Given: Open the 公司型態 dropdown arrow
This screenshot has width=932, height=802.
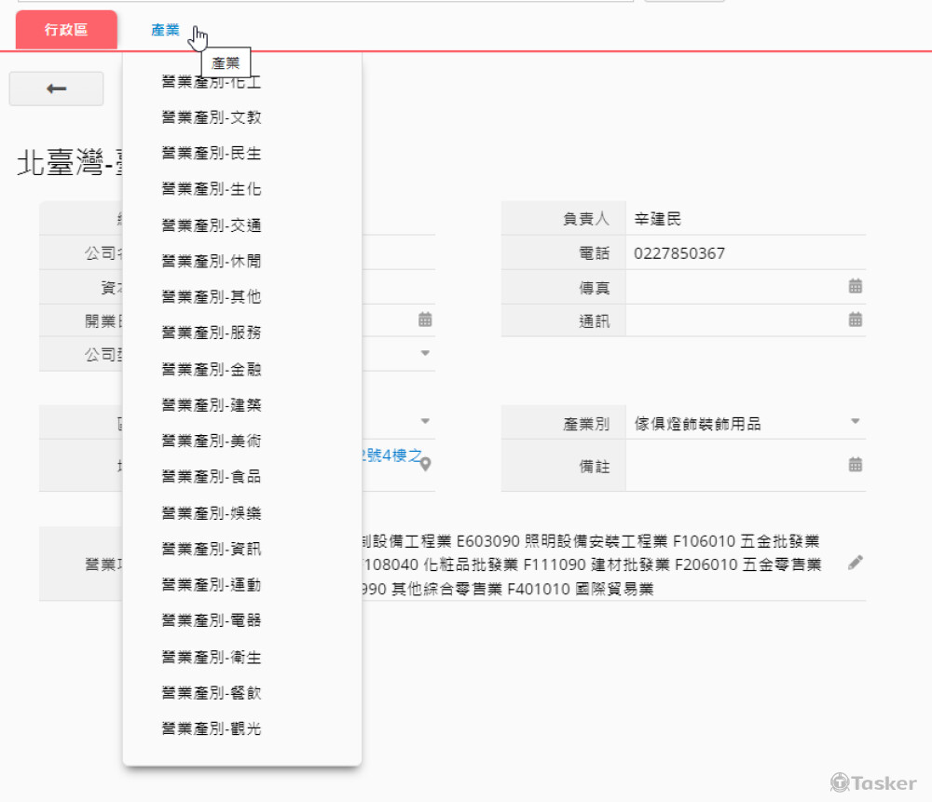Looking at the screenshot, I should tap(425, 353).
